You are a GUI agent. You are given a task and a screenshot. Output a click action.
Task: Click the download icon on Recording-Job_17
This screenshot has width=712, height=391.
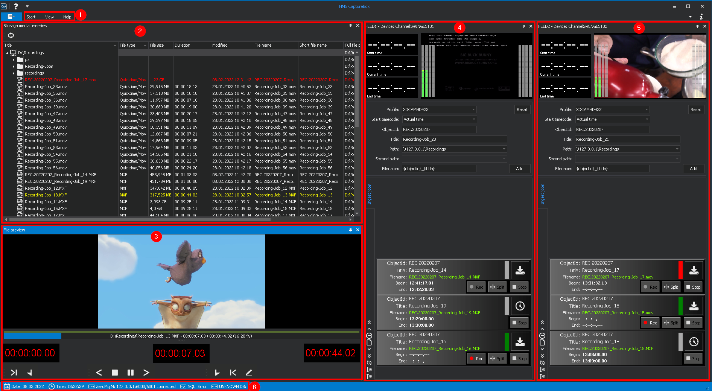tap(694, 270)
